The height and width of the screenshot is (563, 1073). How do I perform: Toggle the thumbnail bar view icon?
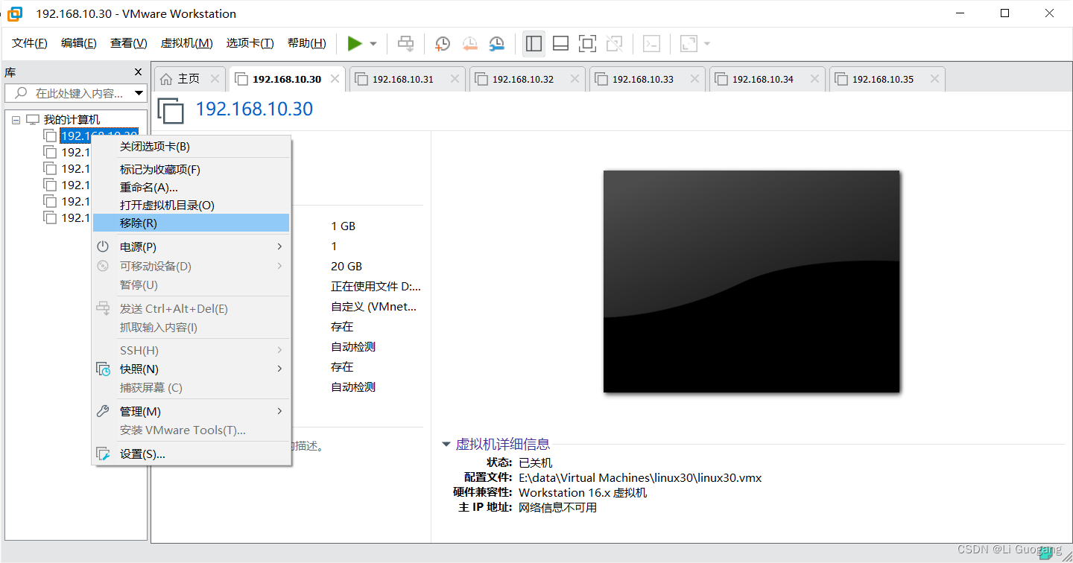(x=560, y=44)
